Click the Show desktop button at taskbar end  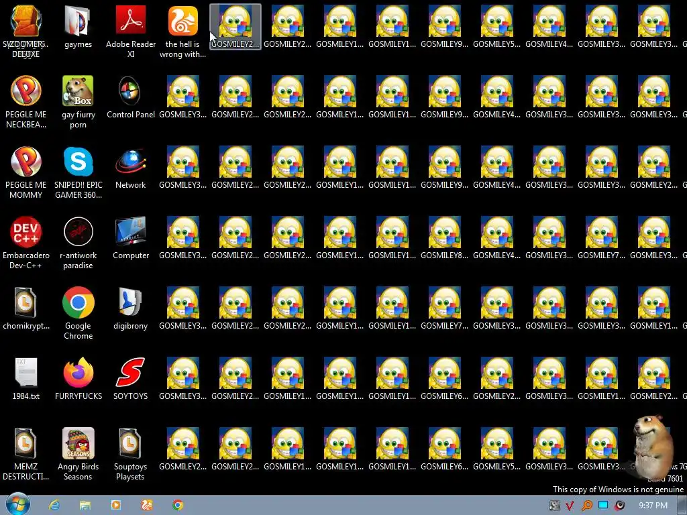(683, 506)
